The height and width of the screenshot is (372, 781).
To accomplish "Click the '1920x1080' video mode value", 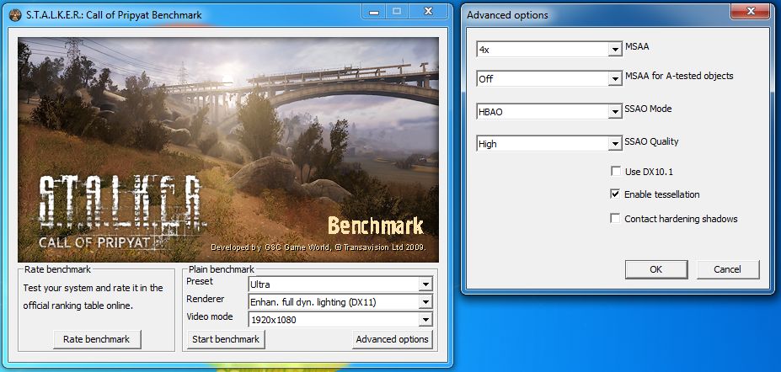I will [274, 320].
